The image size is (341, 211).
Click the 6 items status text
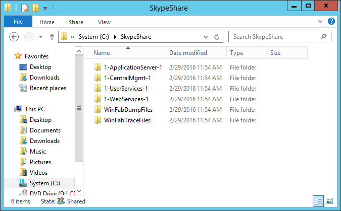point(21,201)
